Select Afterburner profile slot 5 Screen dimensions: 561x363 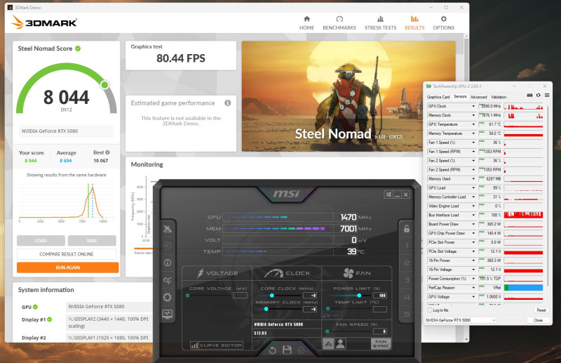[407, 315]
